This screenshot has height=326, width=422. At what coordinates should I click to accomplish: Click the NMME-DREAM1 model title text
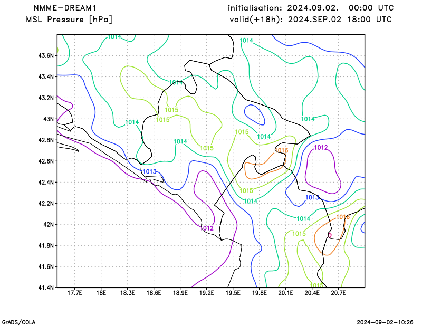65,8
